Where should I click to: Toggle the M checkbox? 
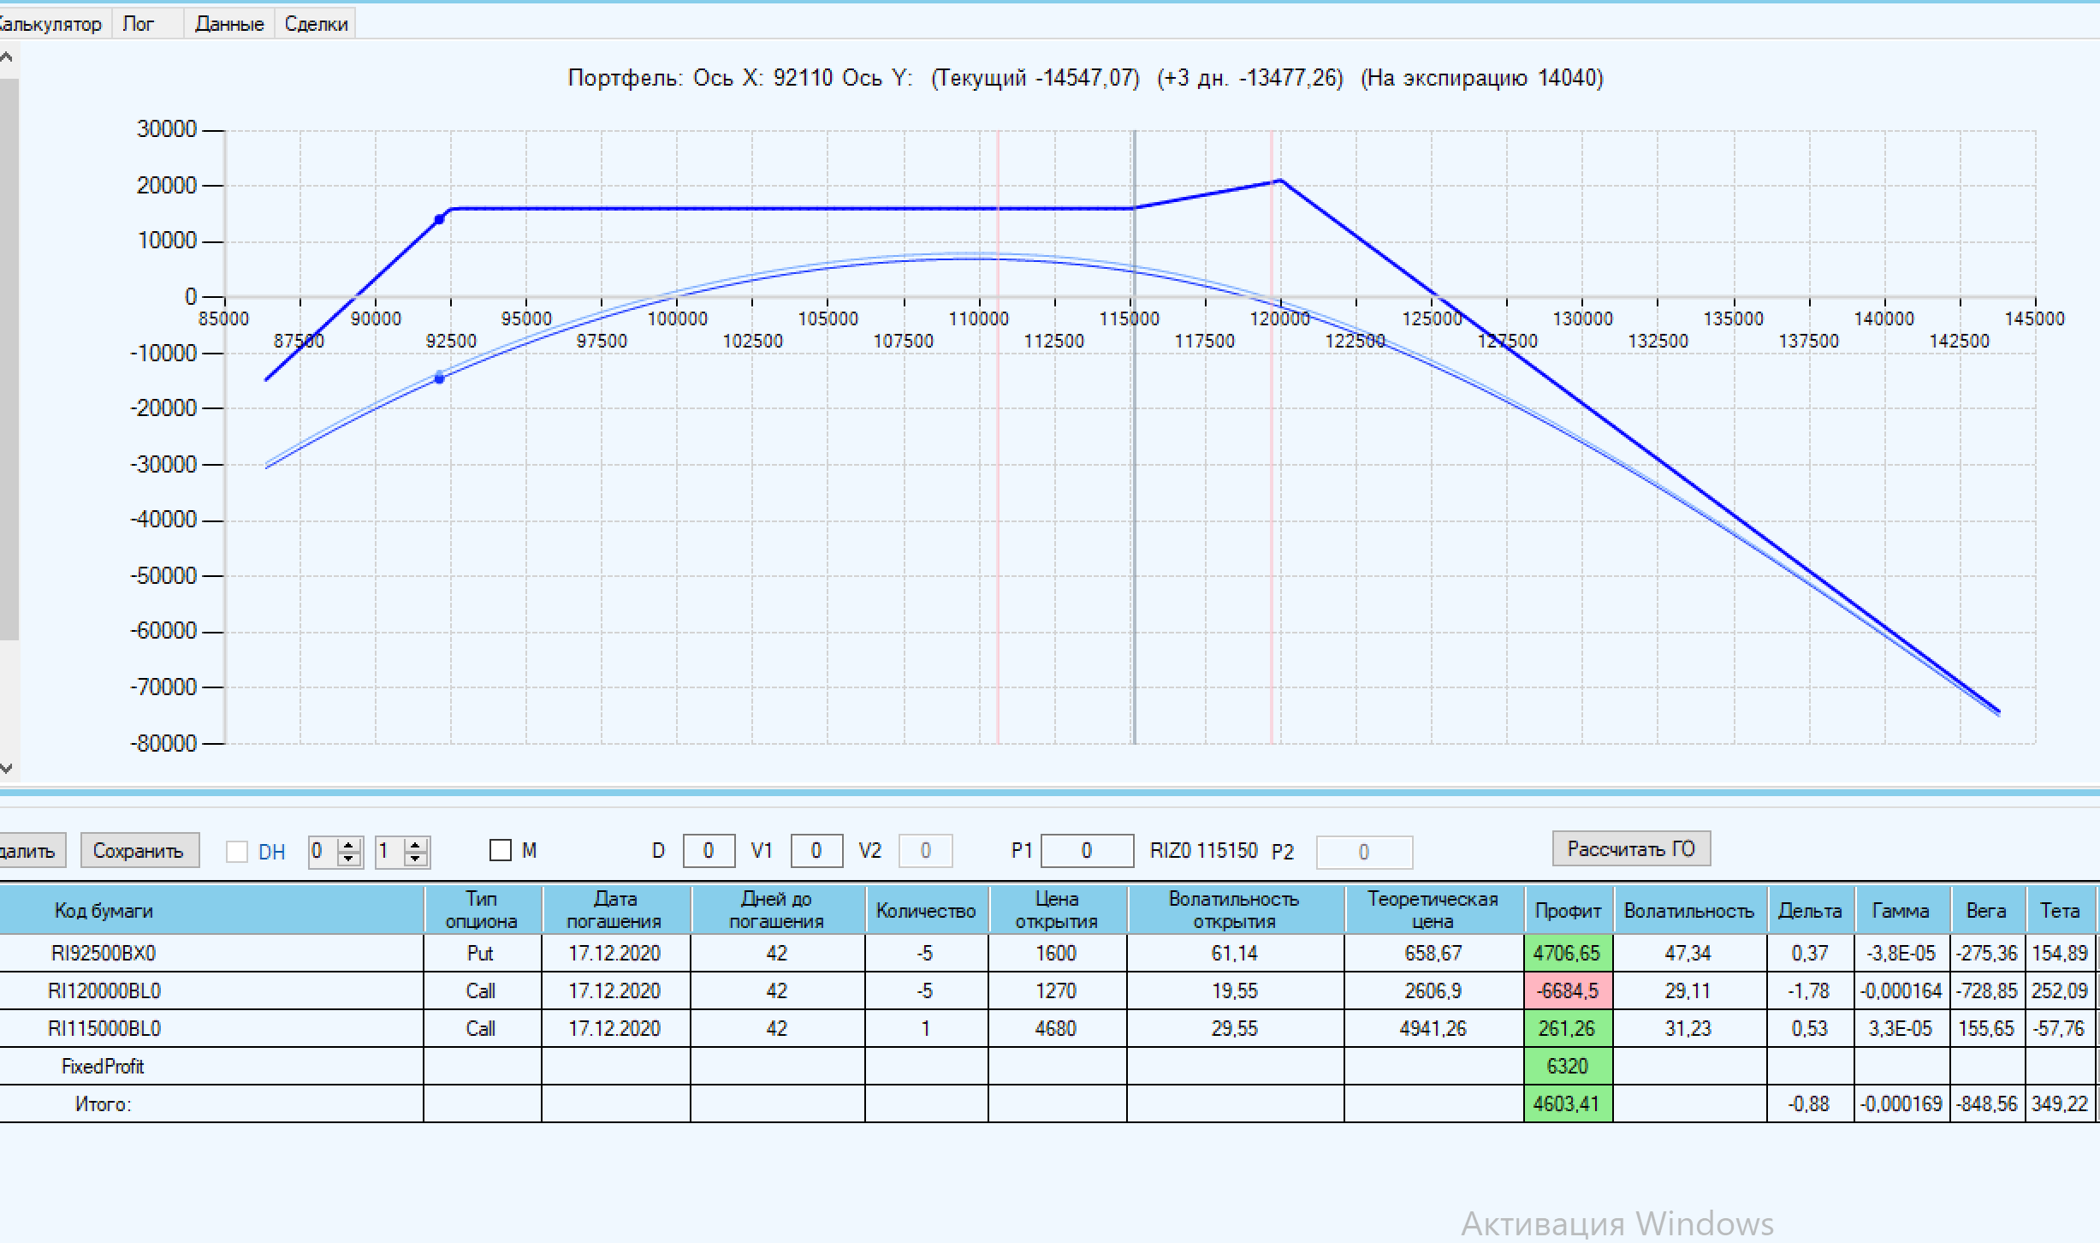pos(501,850)
